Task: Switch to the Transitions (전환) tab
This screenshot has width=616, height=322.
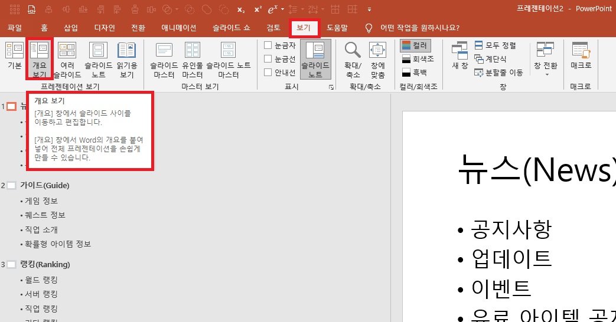Action: [x=138, y=28]
